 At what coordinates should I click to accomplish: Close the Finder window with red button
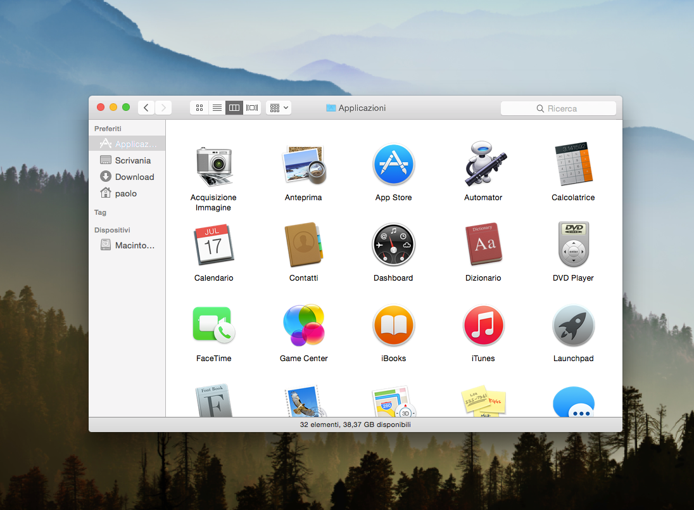[101, 107]
